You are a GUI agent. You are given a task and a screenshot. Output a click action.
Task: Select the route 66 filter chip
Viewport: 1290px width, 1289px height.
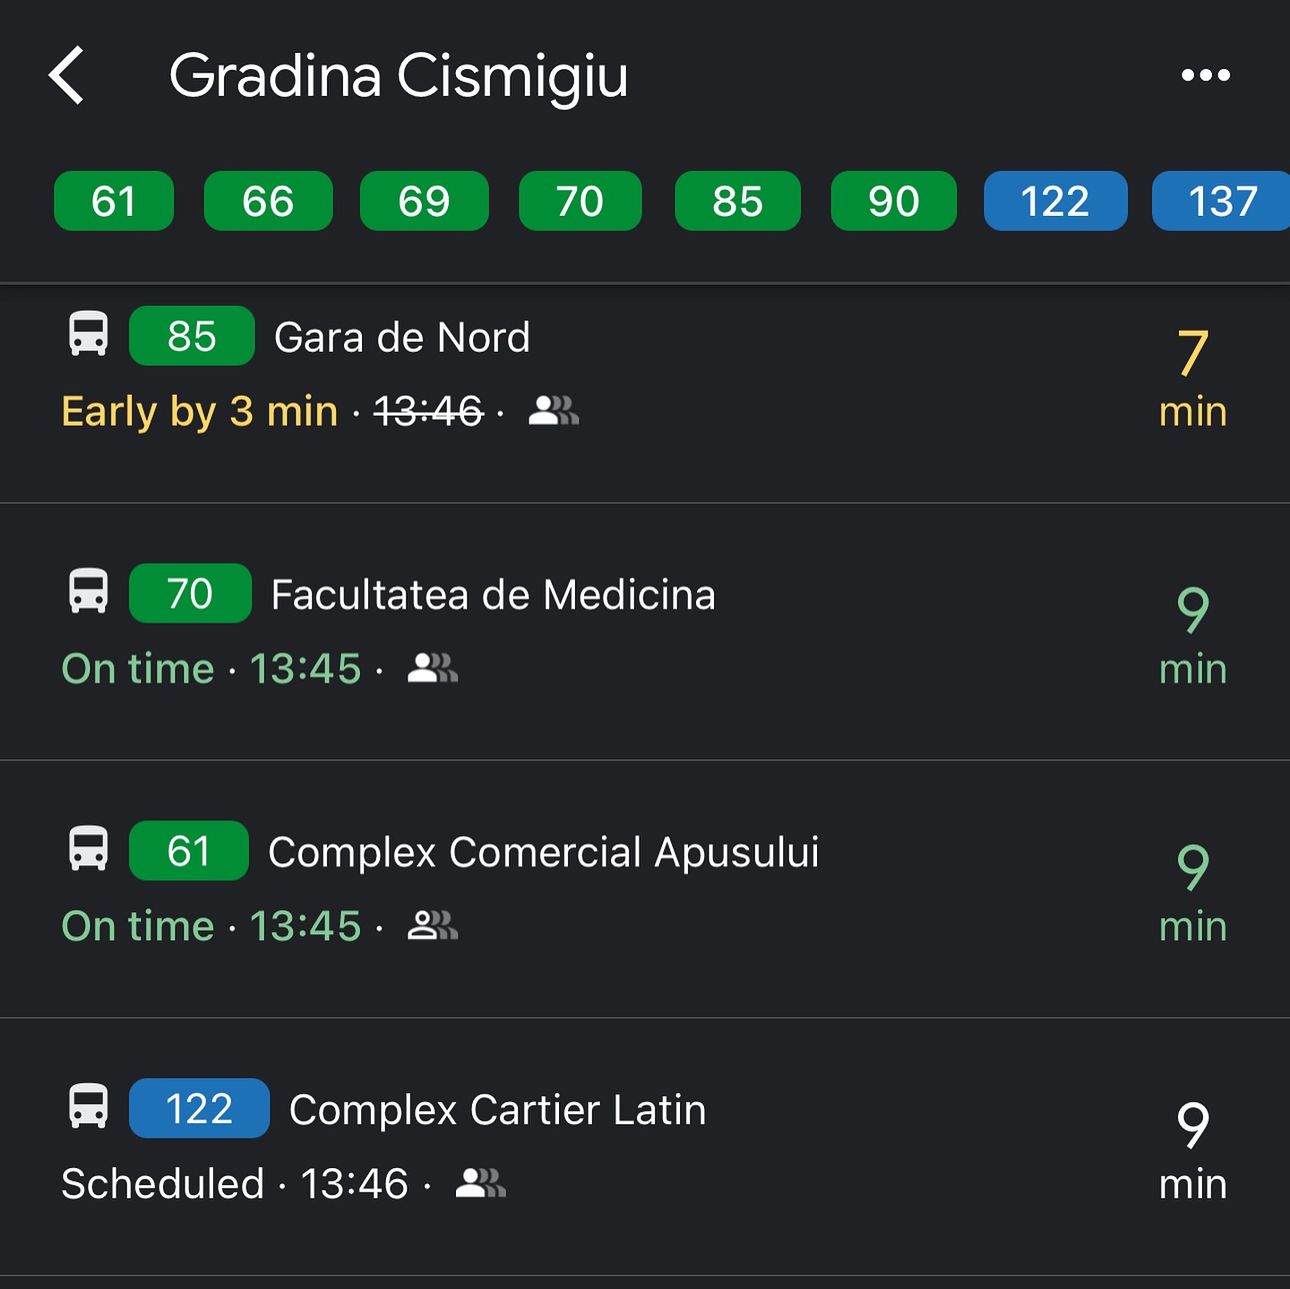point(268,201)
